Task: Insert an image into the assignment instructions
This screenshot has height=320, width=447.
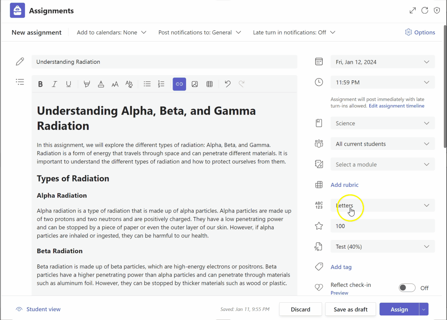Action: 195,84
